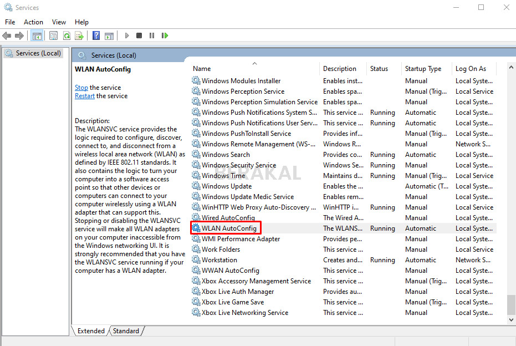Switch to the Standard tab
Image resolution: width=516 pixels, height=346 pixels.
[x=126, y=330]
